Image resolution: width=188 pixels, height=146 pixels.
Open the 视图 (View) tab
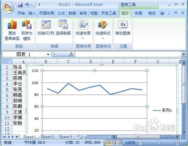tap(94, 13)
